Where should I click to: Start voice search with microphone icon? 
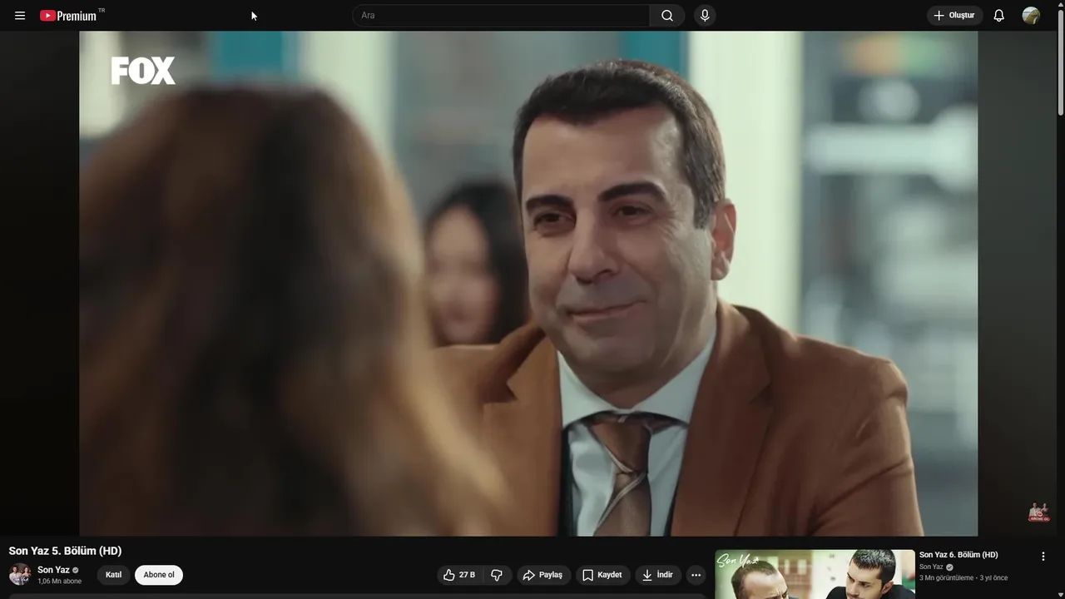pos(705,16)
